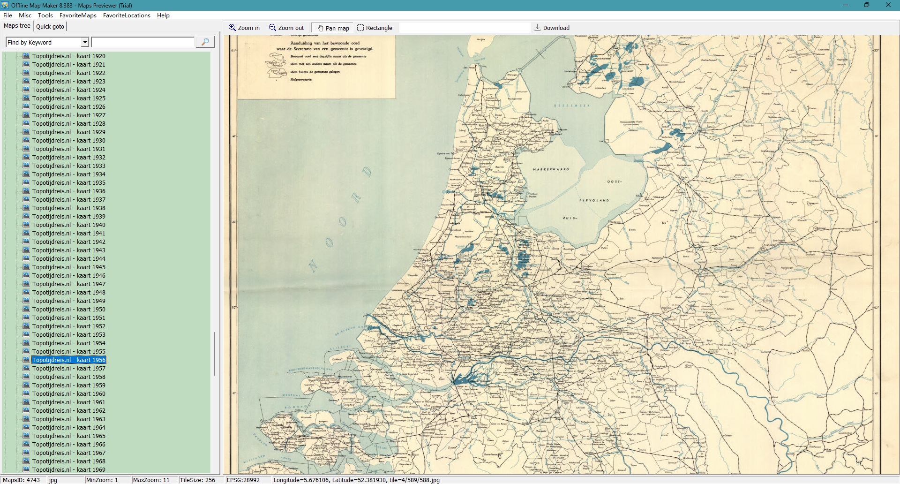This screenshot has width=900, height=484.
Task: Select Topotijdreis.nl - kaart 1969
Action: coord(68,469)
